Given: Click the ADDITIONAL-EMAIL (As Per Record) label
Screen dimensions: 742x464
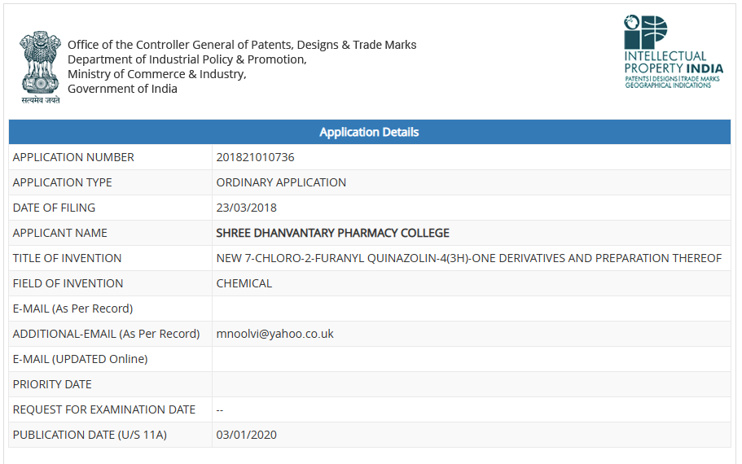Looking at the screenshot, I should coord(106,334).
